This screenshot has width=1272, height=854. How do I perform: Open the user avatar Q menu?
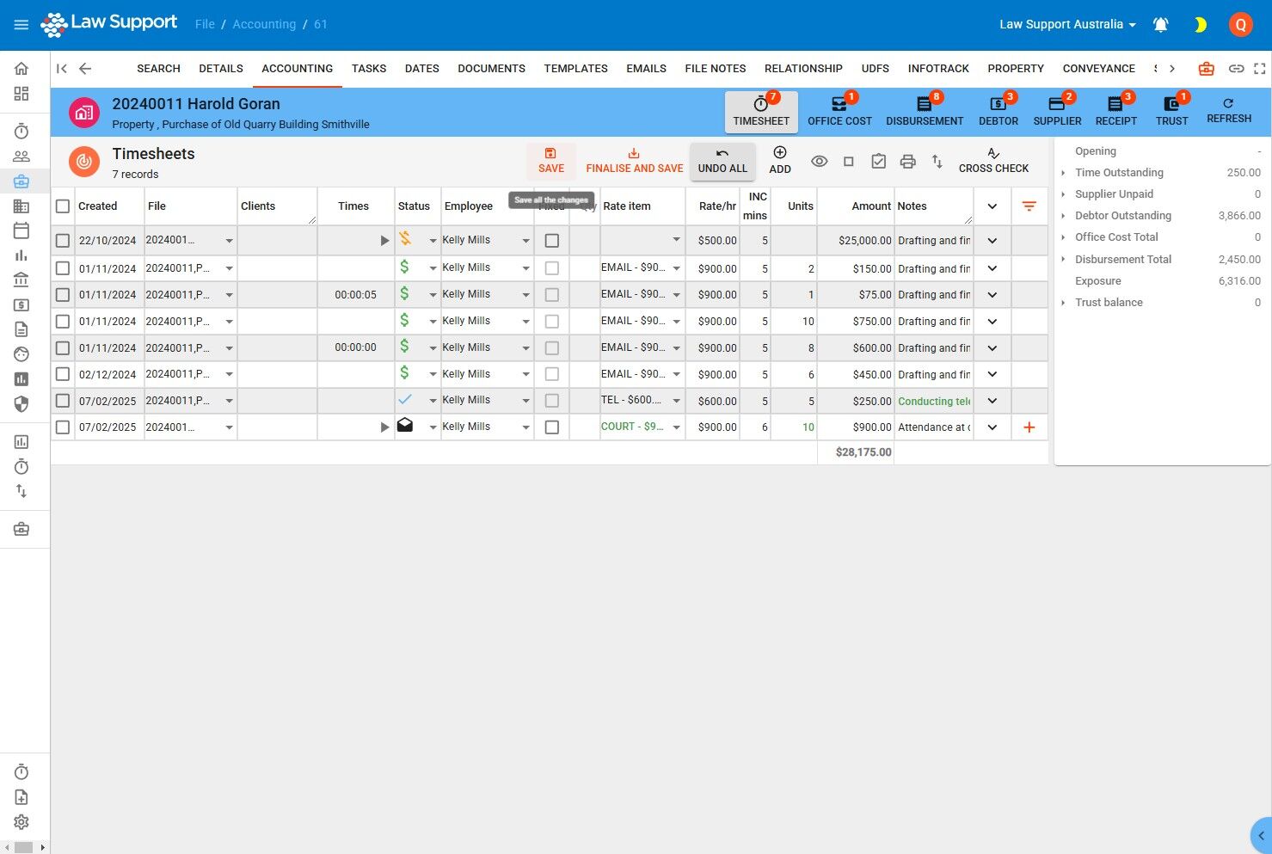point(1240,25)
